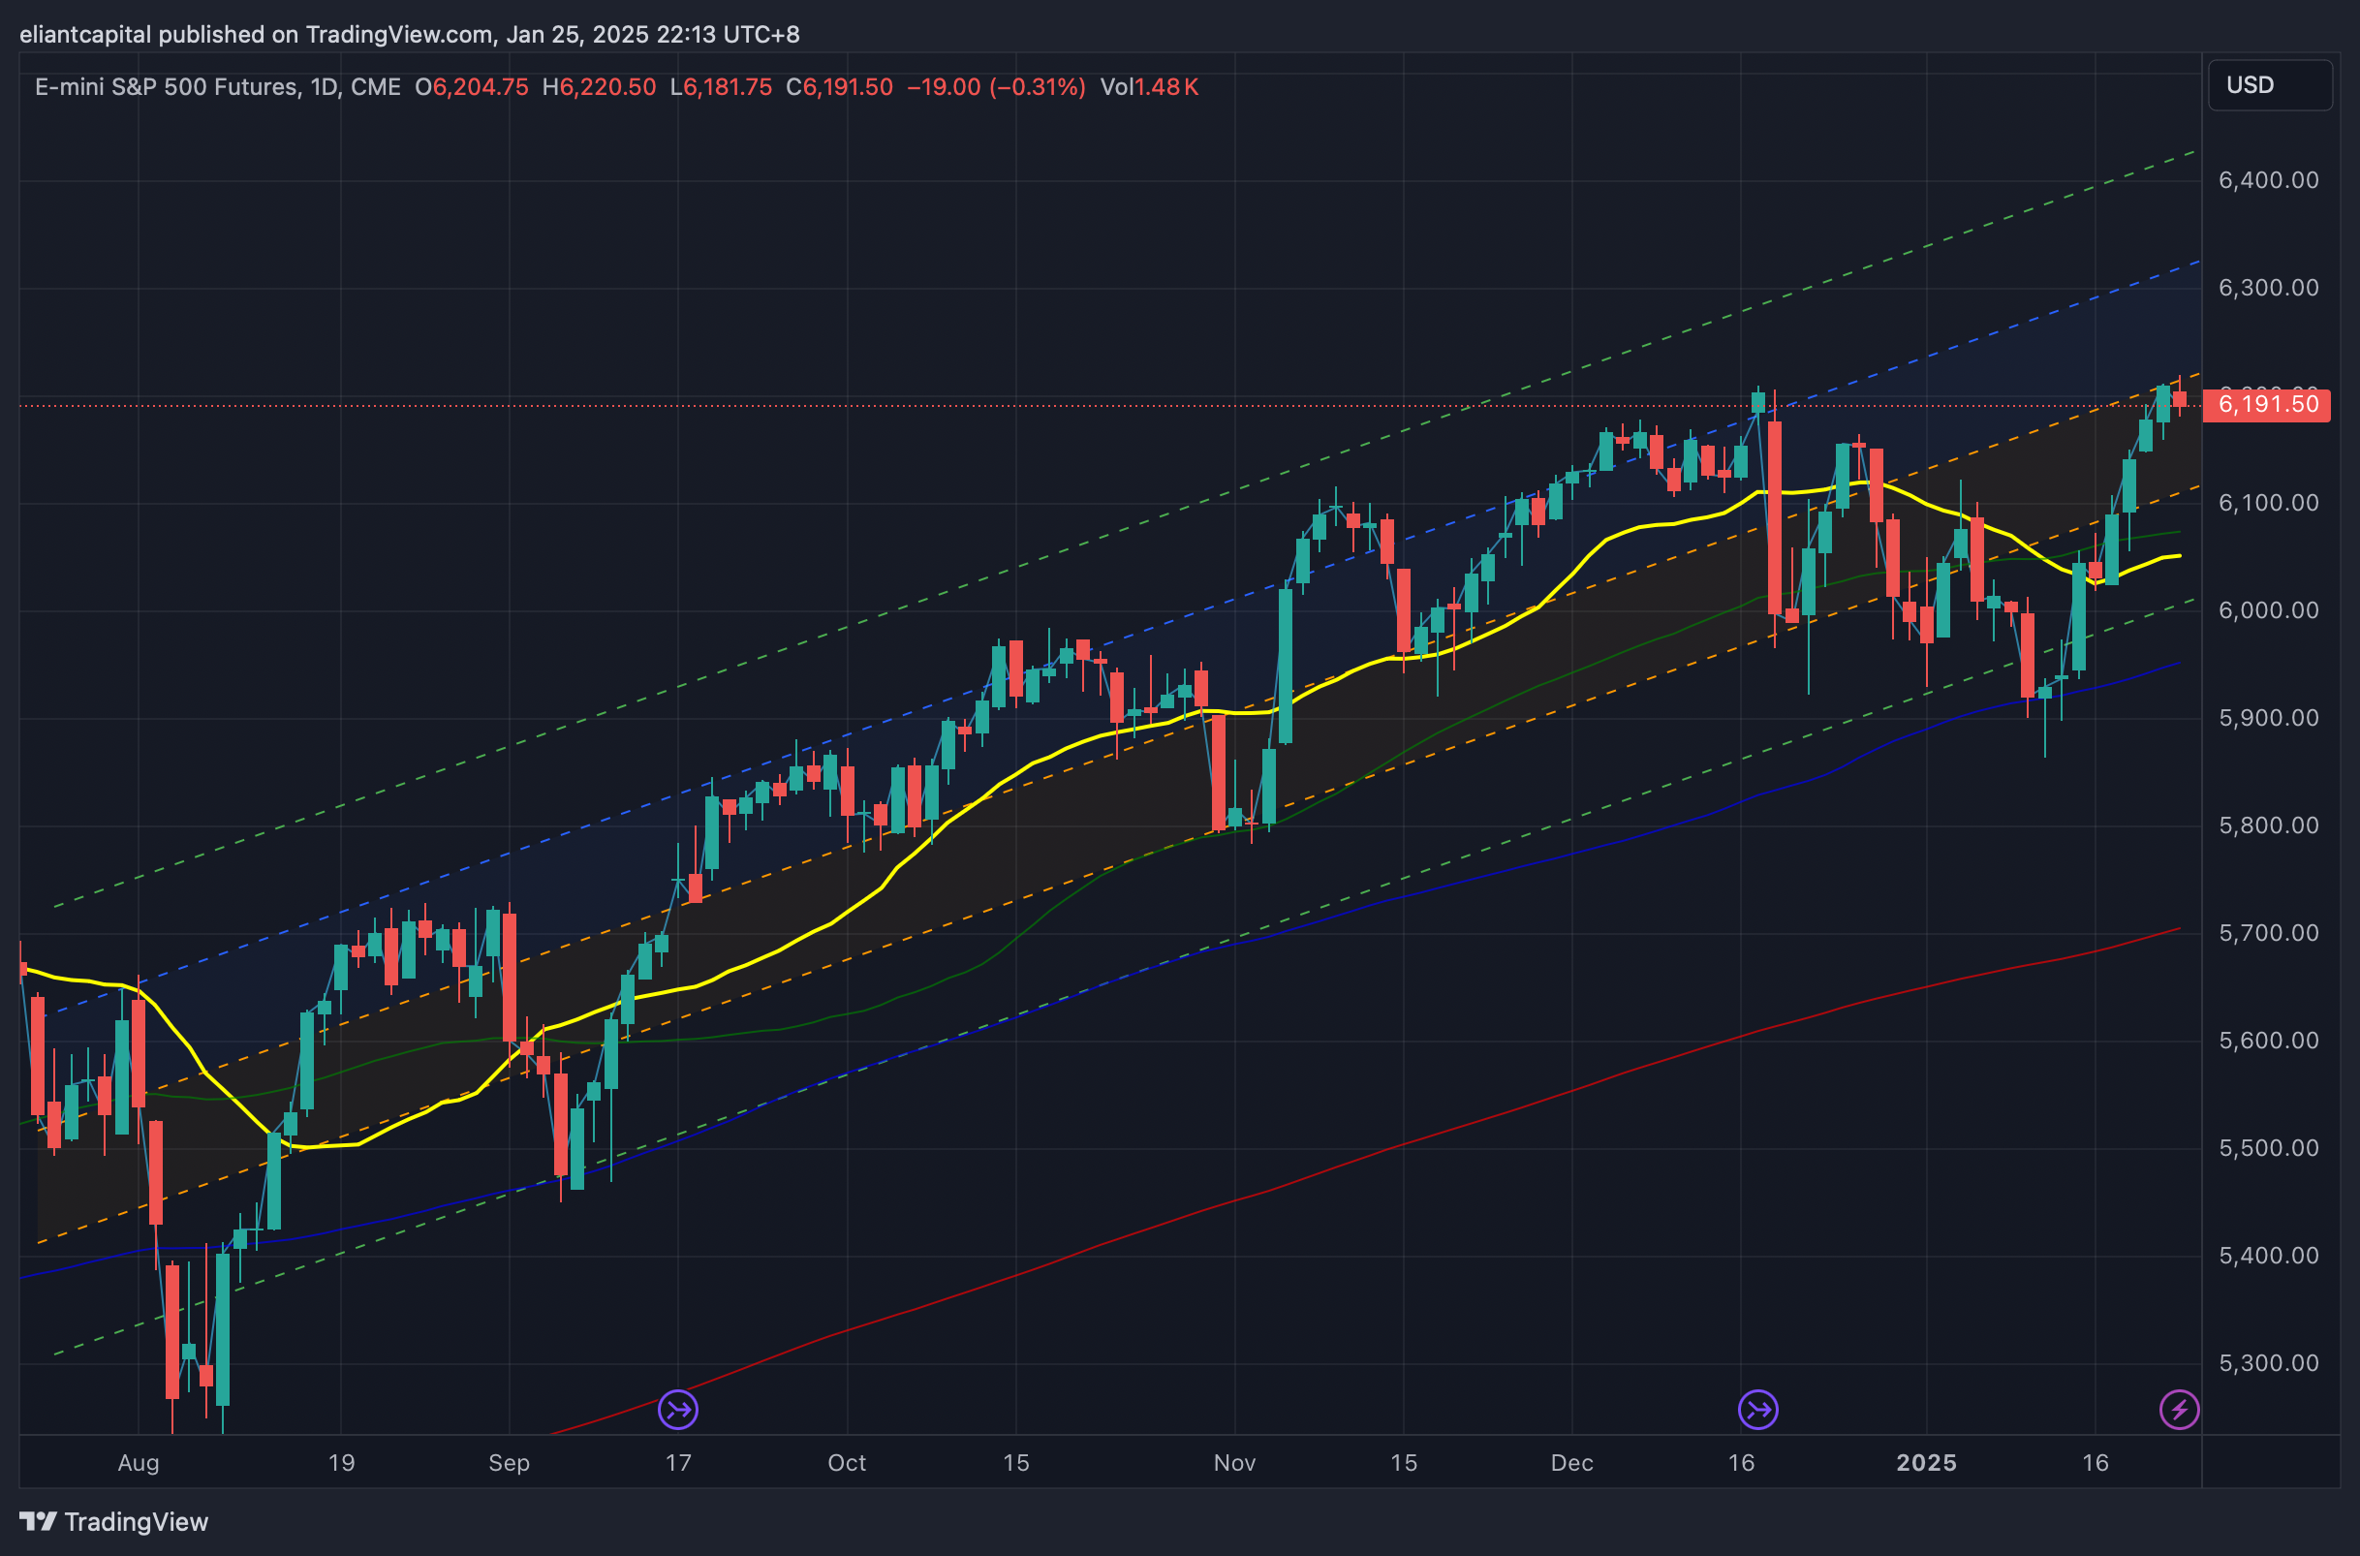Click the 5,300.00 price scale label
Viewport: 2360px width, 1556px height.
(2268, 1363)
